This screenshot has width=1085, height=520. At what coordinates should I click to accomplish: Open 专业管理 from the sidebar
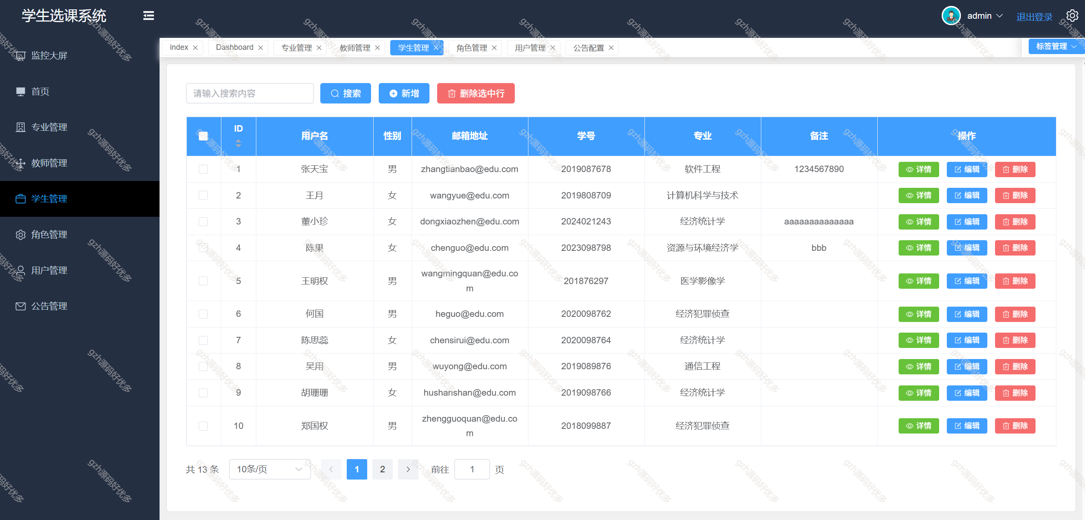[49, 127]
